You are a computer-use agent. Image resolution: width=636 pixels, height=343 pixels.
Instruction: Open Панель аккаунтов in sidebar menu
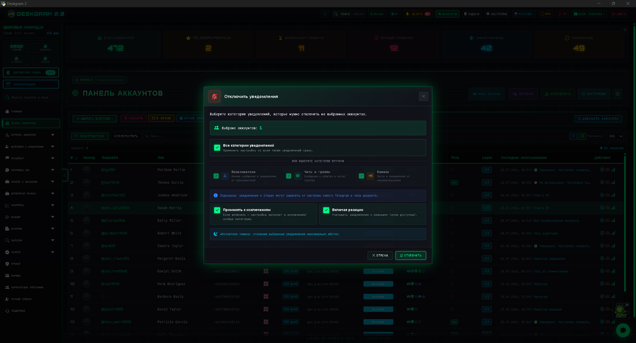(31, 123)
